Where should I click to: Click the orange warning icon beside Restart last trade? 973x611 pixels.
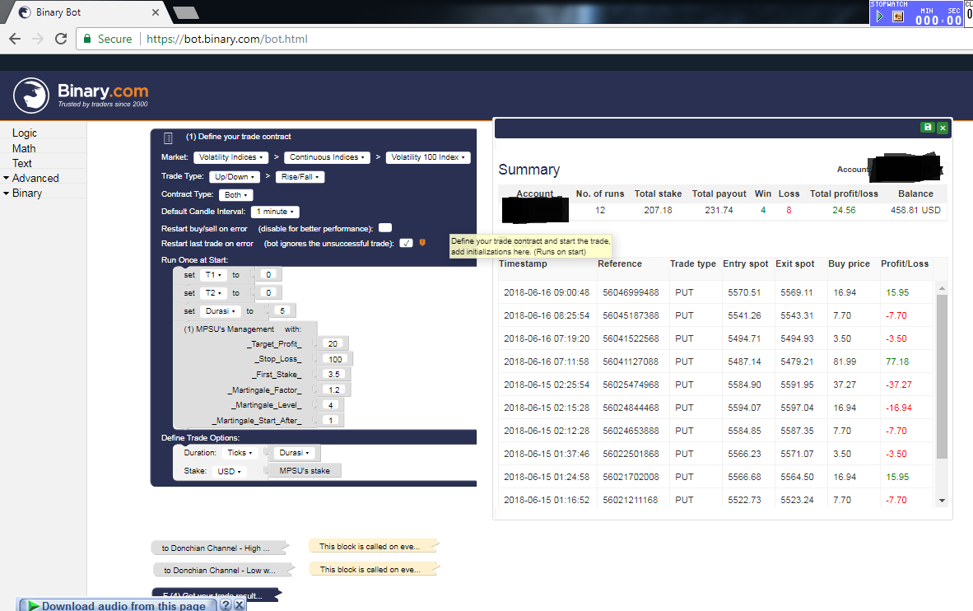422,243
